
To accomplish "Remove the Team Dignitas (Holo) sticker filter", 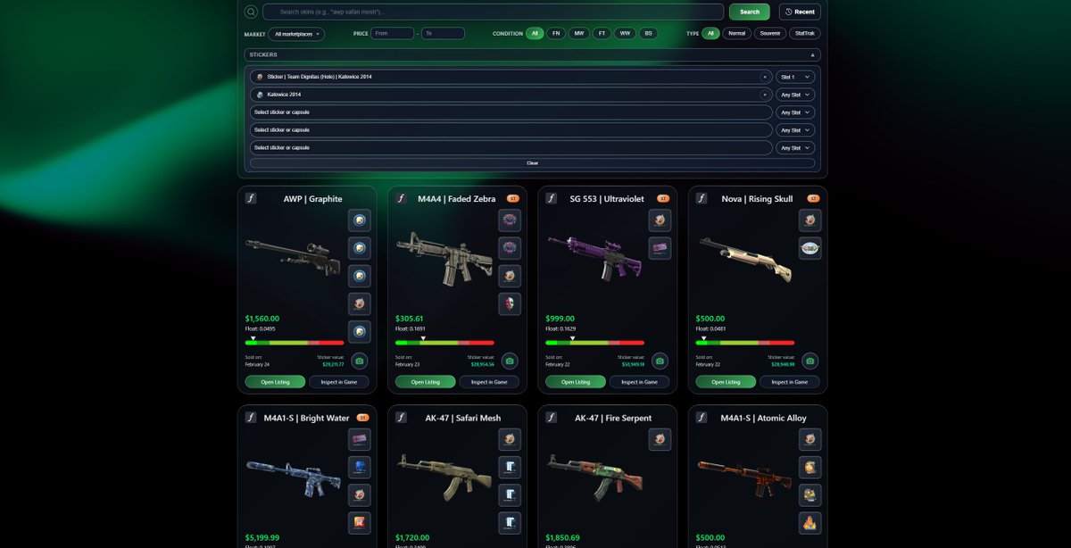I will (765, 77).
